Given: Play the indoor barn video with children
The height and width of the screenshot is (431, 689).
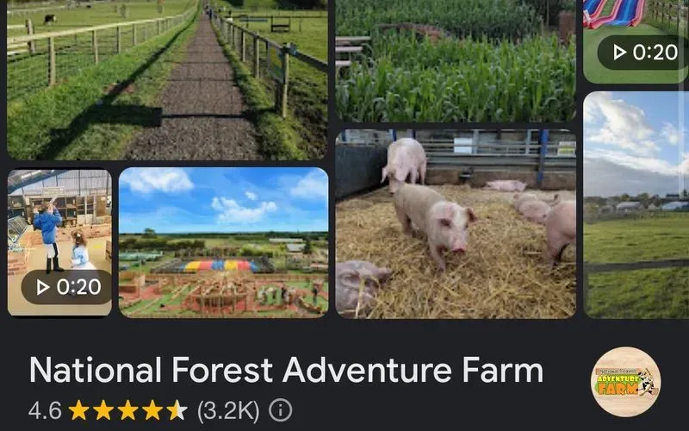Looking at the screenshot, I should coord(59,242).
